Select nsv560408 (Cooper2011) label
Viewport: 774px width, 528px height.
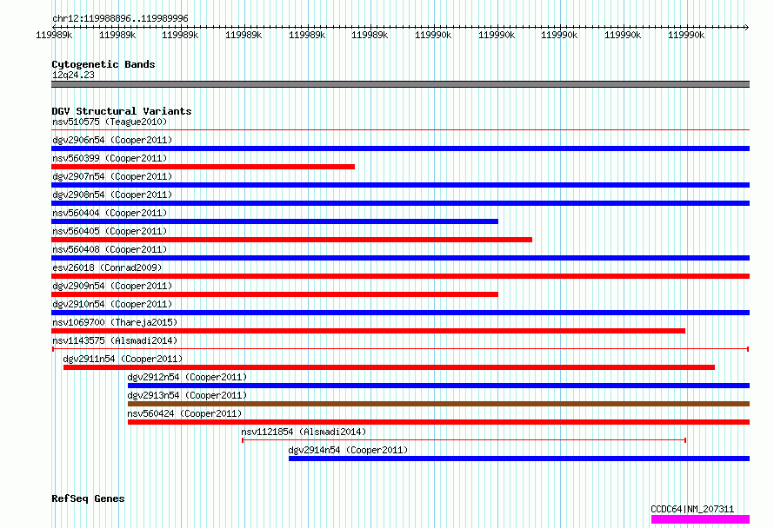click(110, 249)
